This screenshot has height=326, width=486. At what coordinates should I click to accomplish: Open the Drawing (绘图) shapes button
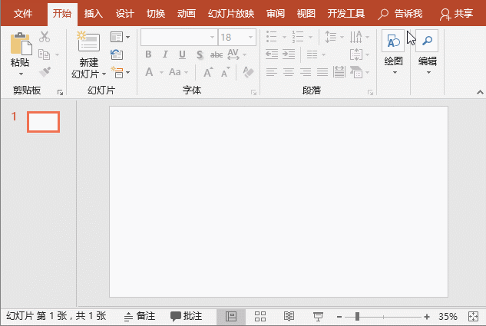pos(393,42)
